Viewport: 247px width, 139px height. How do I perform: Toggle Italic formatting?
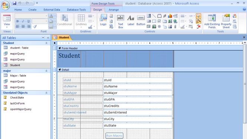[23, 21]
